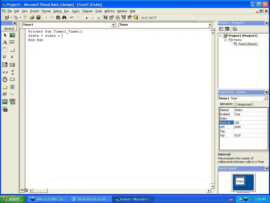The image size is (270, 203).
Task: Open the Timer1 object dropdown
Action: (113, 25)
